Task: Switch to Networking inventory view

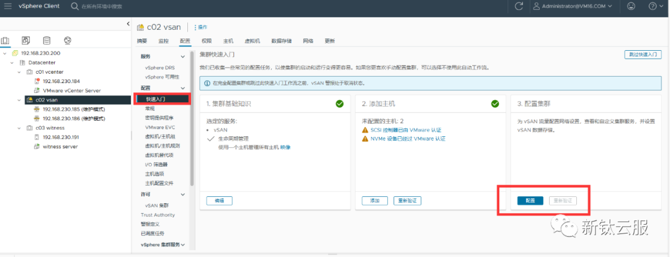Action: tap(67, 40)
